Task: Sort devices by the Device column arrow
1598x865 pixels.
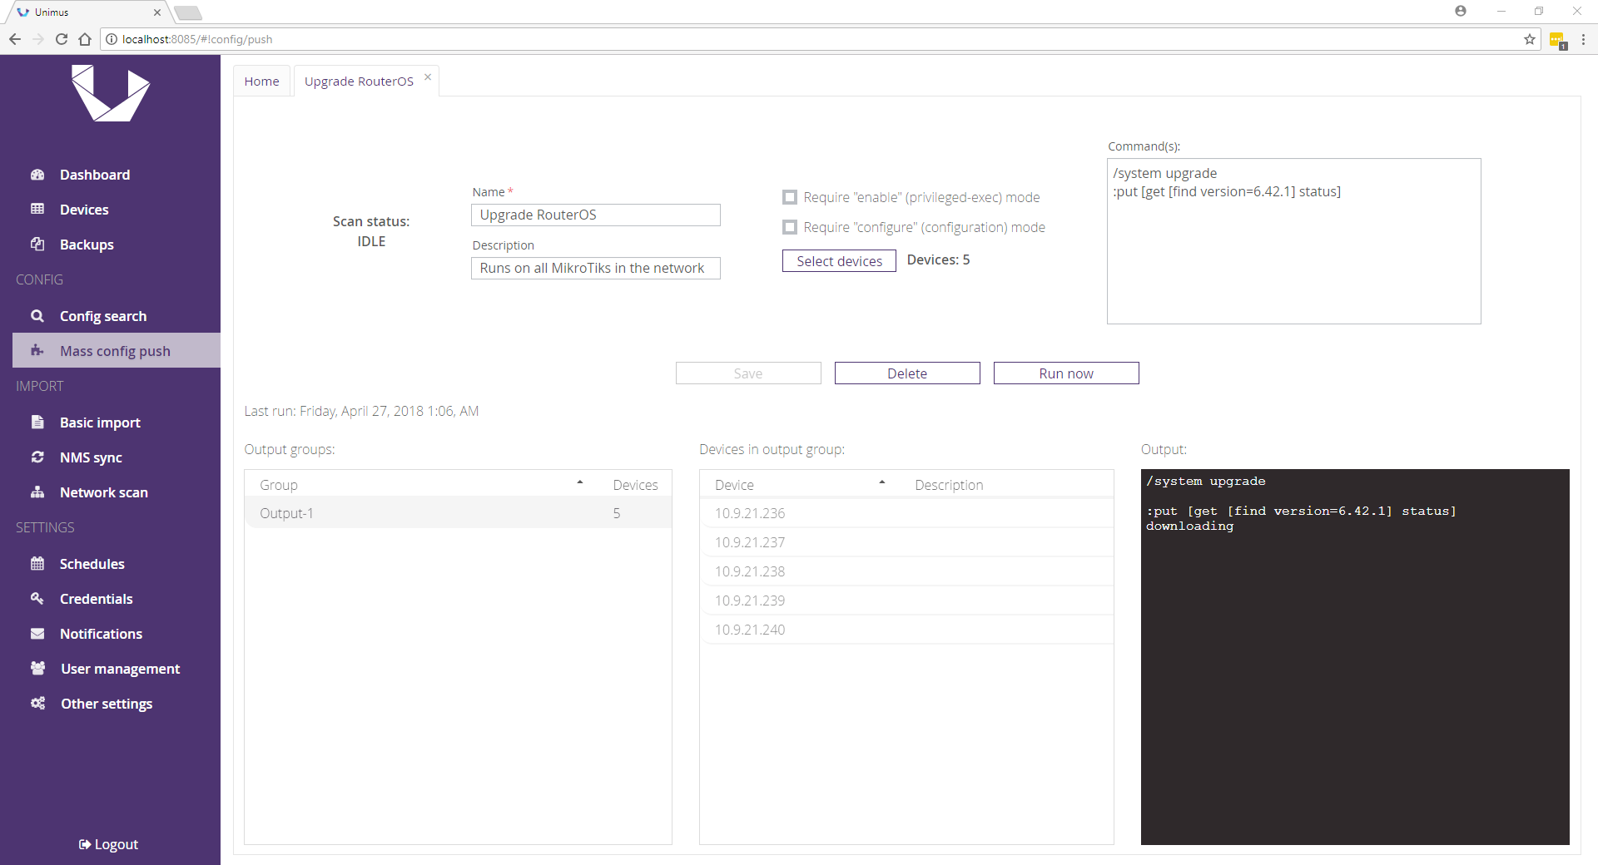Action: (x=882, y=483)
